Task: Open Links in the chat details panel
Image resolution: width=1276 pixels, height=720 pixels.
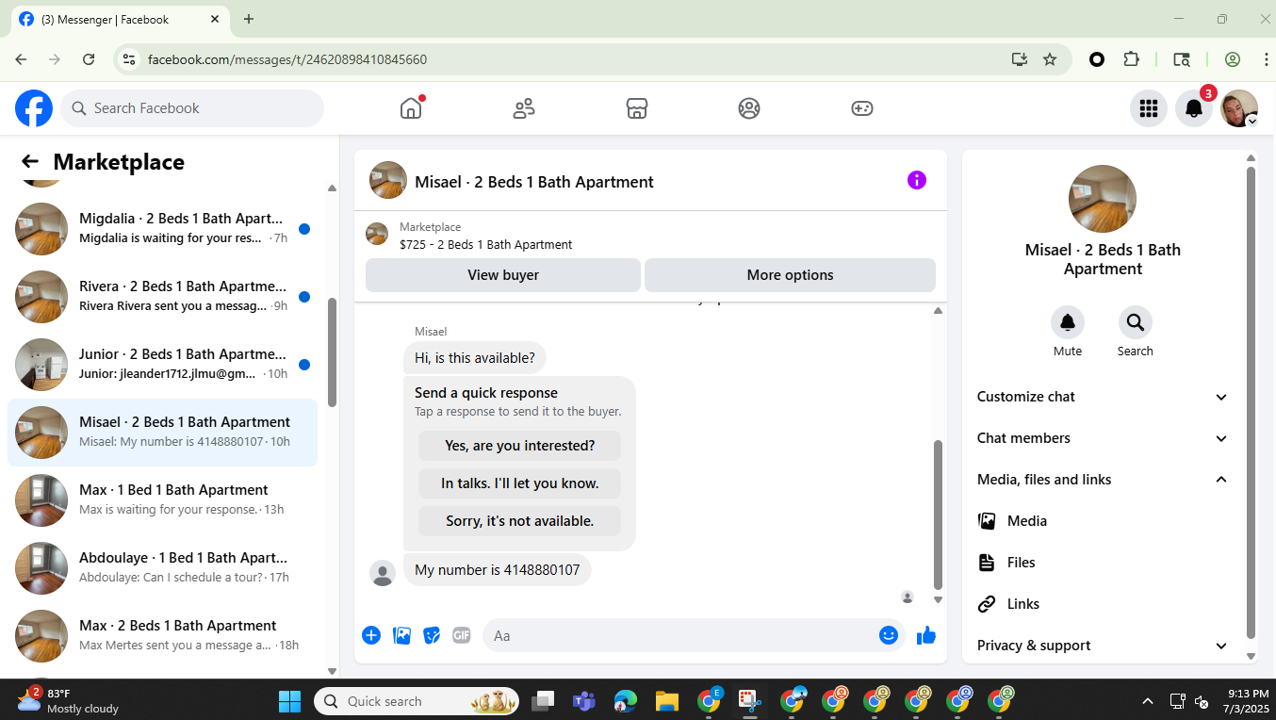Action: pyautogui.click(x=1103, y=604)
